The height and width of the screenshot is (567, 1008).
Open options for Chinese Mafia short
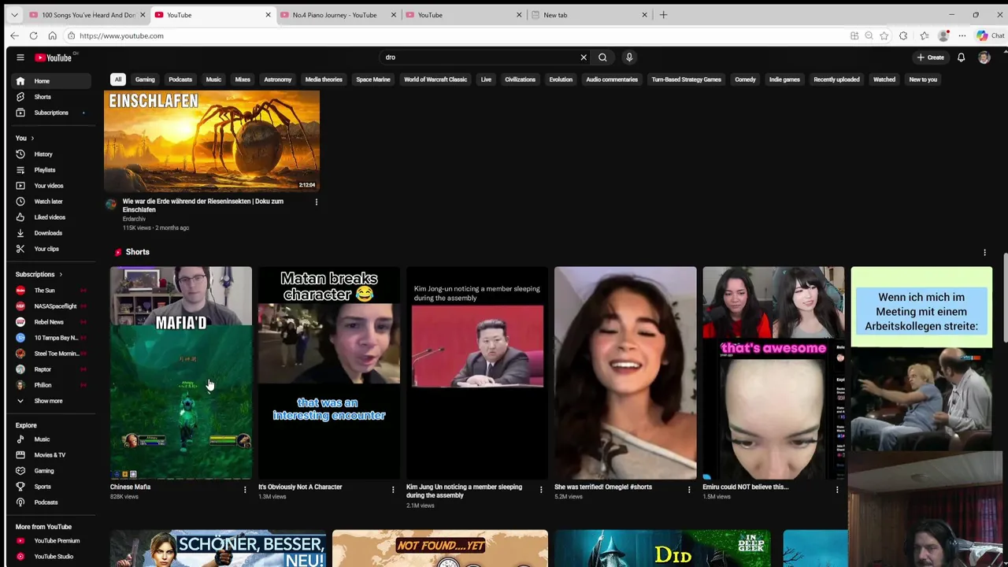click(x=245, y=490)
